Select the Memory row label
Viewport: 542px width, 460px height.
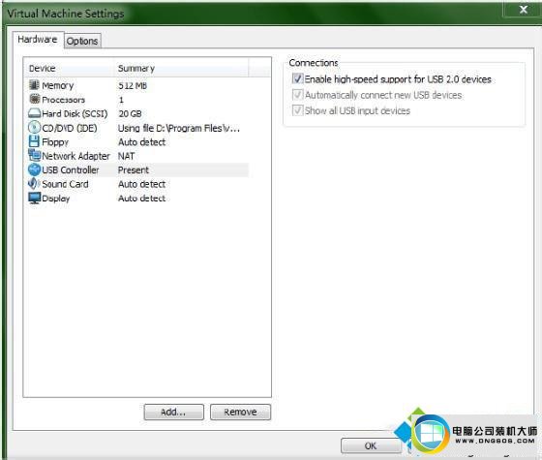pos(58,85)
